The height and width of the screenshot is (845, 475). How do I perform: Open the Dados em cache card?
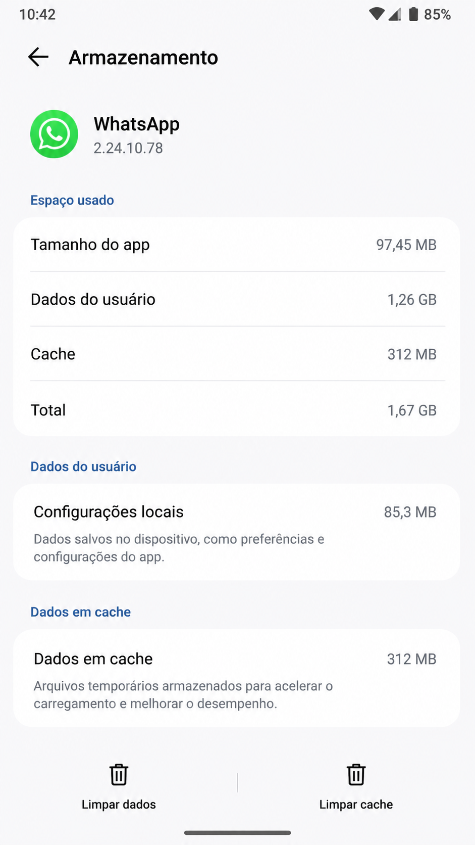pyautogui.click(x=237, y=678)
